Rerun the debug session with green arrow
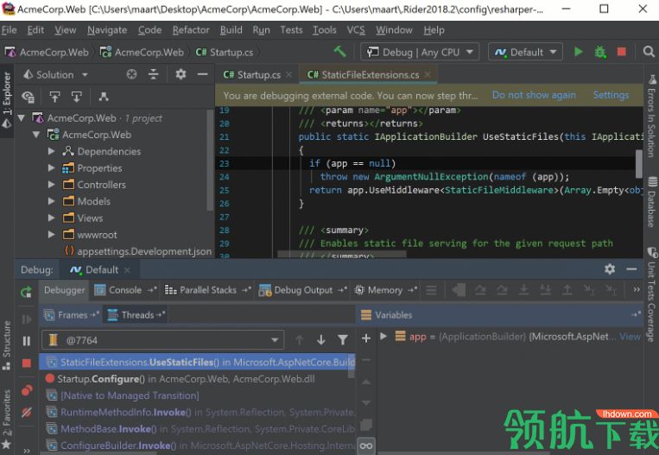Image resolution: width=659 pixels, height=455 pixels. click(x=26, y=292)
